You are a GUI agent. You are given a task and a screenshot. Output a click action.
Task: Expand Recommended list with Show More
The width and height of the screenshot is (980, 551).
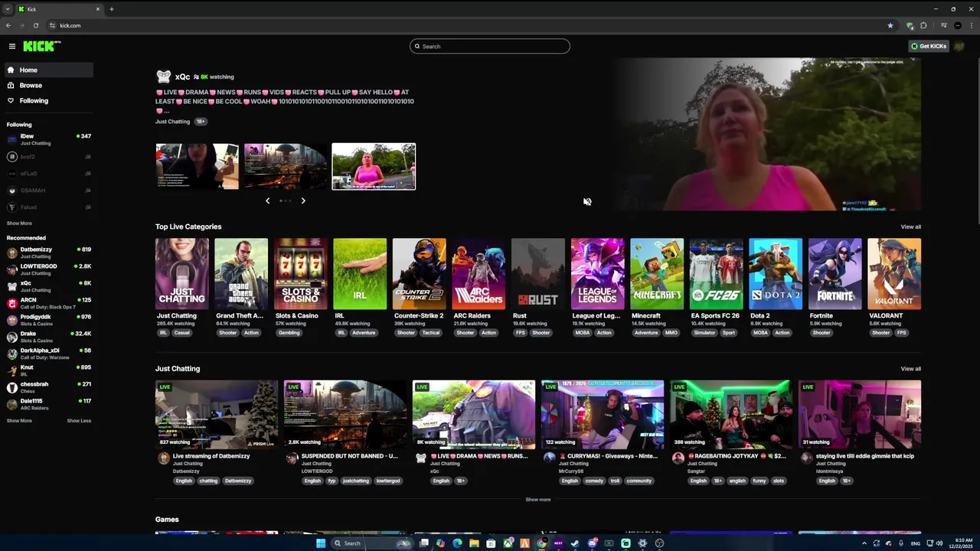coord(19,421)
